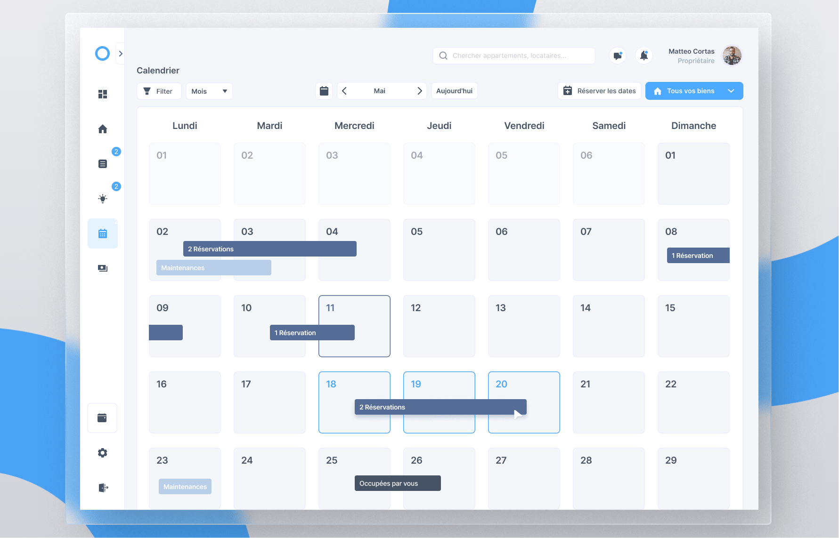Expand the sidebar with the chevron arrow
Viewport: 839px width, 538px height.
[121, 54]
